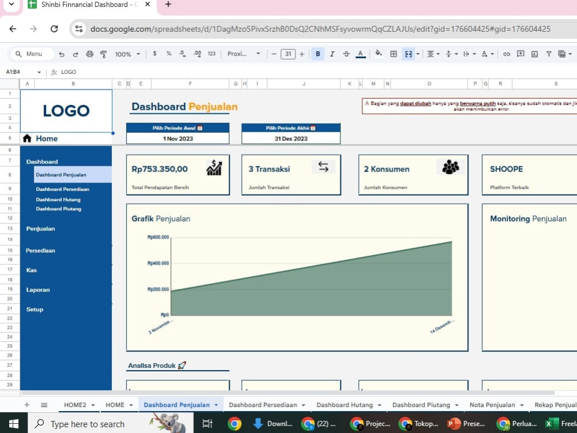577x433 pixels.
Task: Go back using browser back arrow
Action: click(x=13, y=29)
